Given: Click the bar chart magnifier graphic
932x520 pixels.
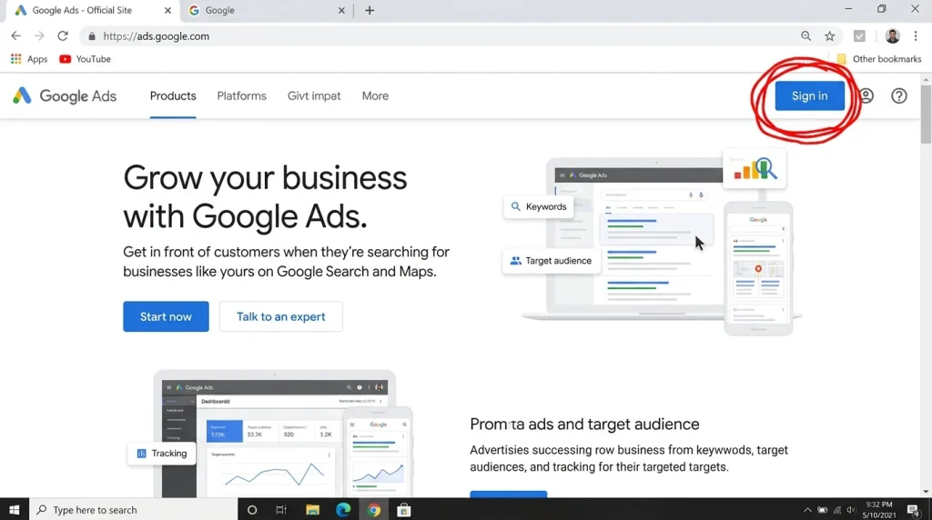Looking at the screenshot, I should (755, 168).
